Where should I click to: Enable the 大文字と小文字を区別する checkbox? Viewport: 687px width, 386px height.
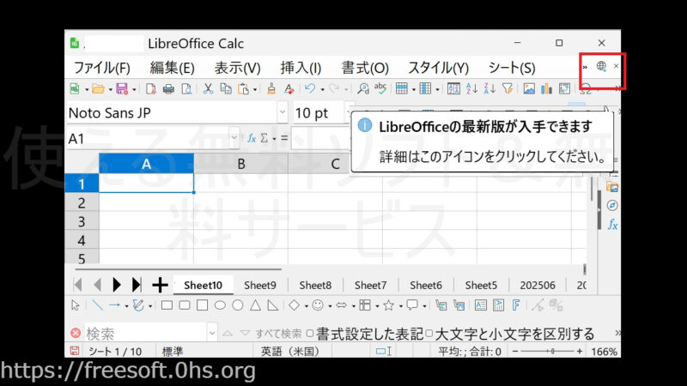click(429, 334)
